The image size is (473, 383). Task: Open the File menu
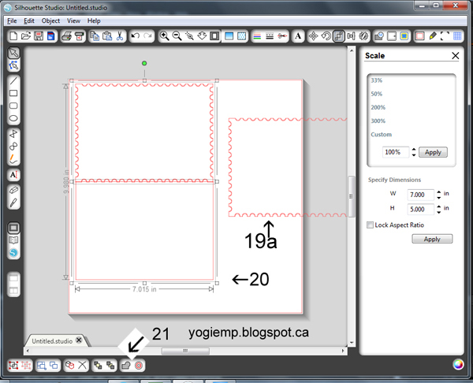pyautogui.click(x=12, y=20)
